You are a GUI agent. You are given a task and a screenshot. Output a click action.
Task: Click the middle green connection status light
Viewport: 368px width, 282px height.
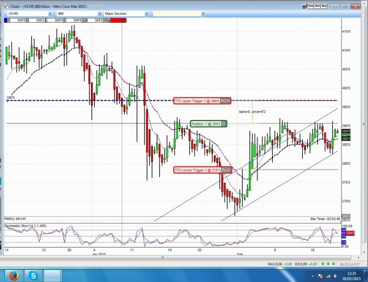[328, 264]
